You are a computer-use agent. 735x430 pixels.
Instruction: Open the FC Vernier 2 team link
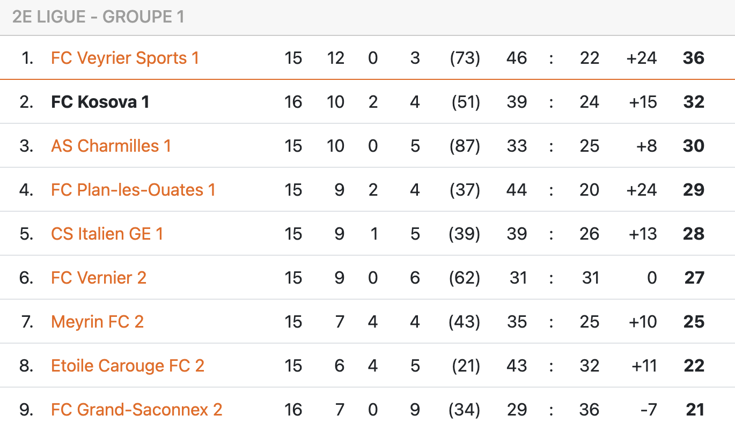[99, 278]
